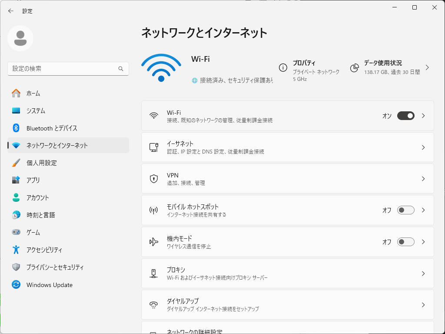This screenshot has height=334, width=445.
Task: Click the オン label beside Wi-Fi toggle
Action: [x=387, y=116]
